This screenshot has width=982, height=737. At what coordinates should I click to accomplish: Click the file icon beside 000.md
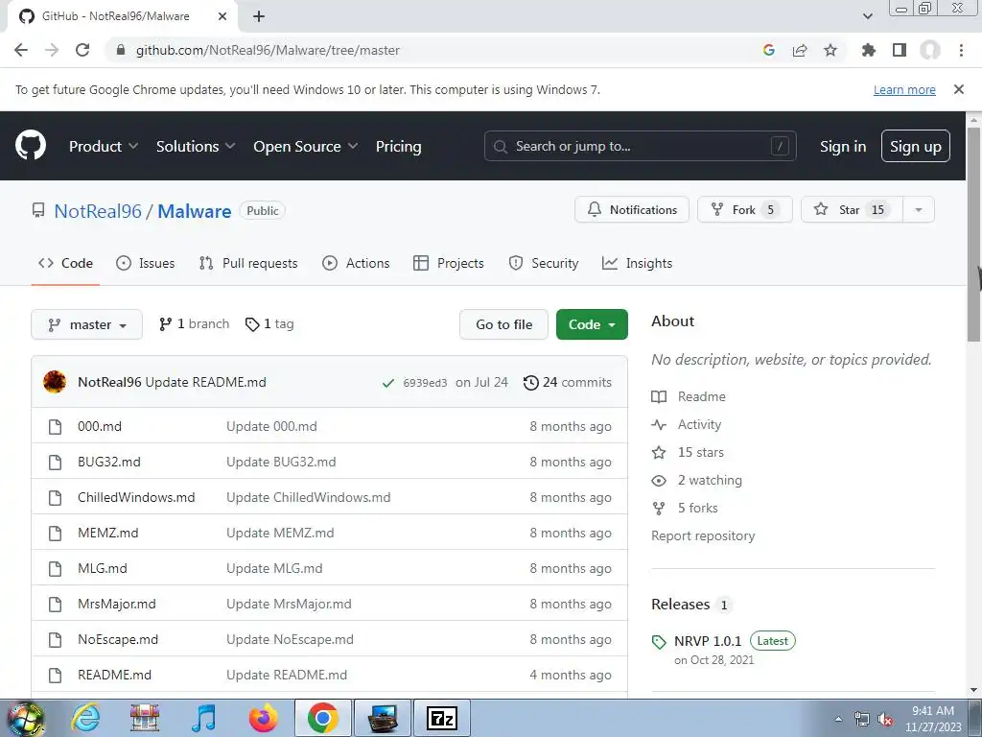tap(55, 427)
